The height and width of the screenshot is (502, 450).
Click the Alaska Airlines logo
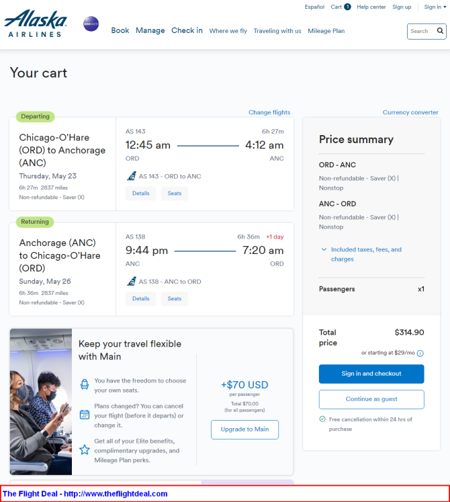35,24
